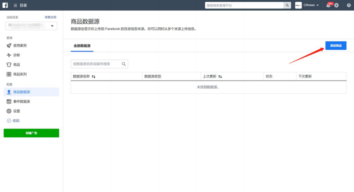Click the collapse arrow icon beside 收起

tap(9, 121)
